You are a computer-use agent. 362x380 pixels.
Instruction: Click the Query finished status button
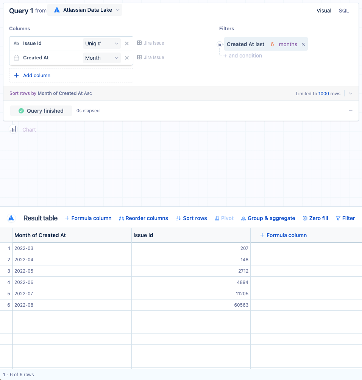(x=41, y=111)
